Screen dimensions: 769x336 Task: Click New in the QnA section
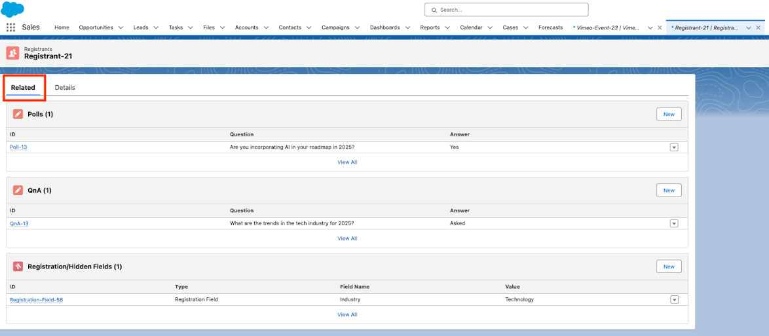669,191
